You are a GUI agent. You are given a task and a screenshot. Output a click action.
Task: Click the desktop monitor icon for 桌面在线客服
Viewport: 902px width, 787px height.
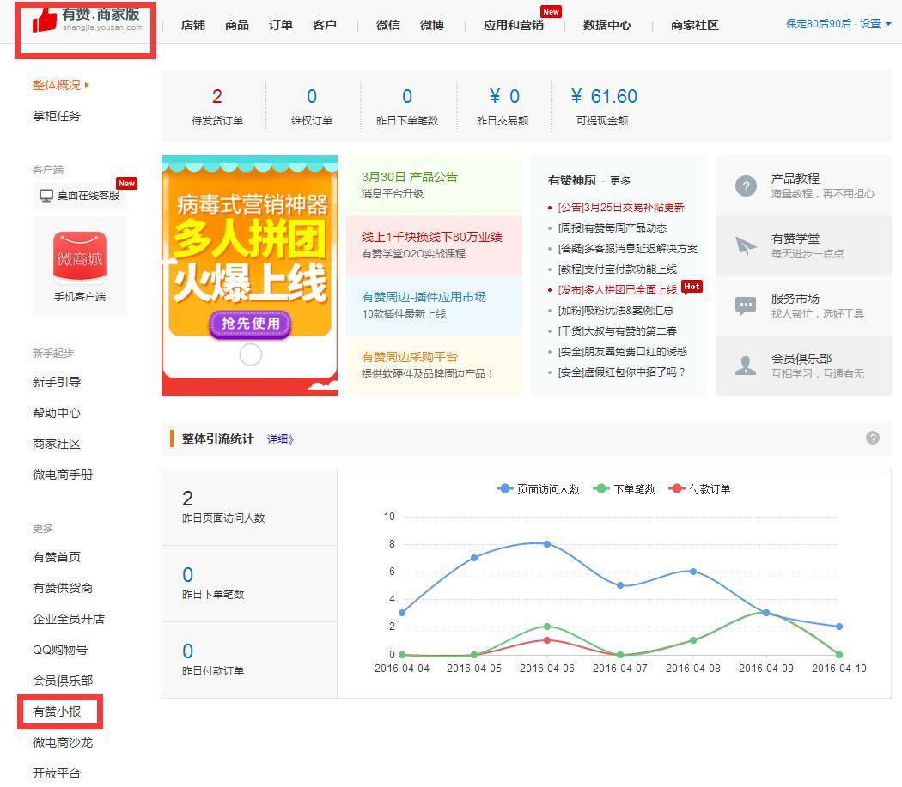click(x=46, y=196)
